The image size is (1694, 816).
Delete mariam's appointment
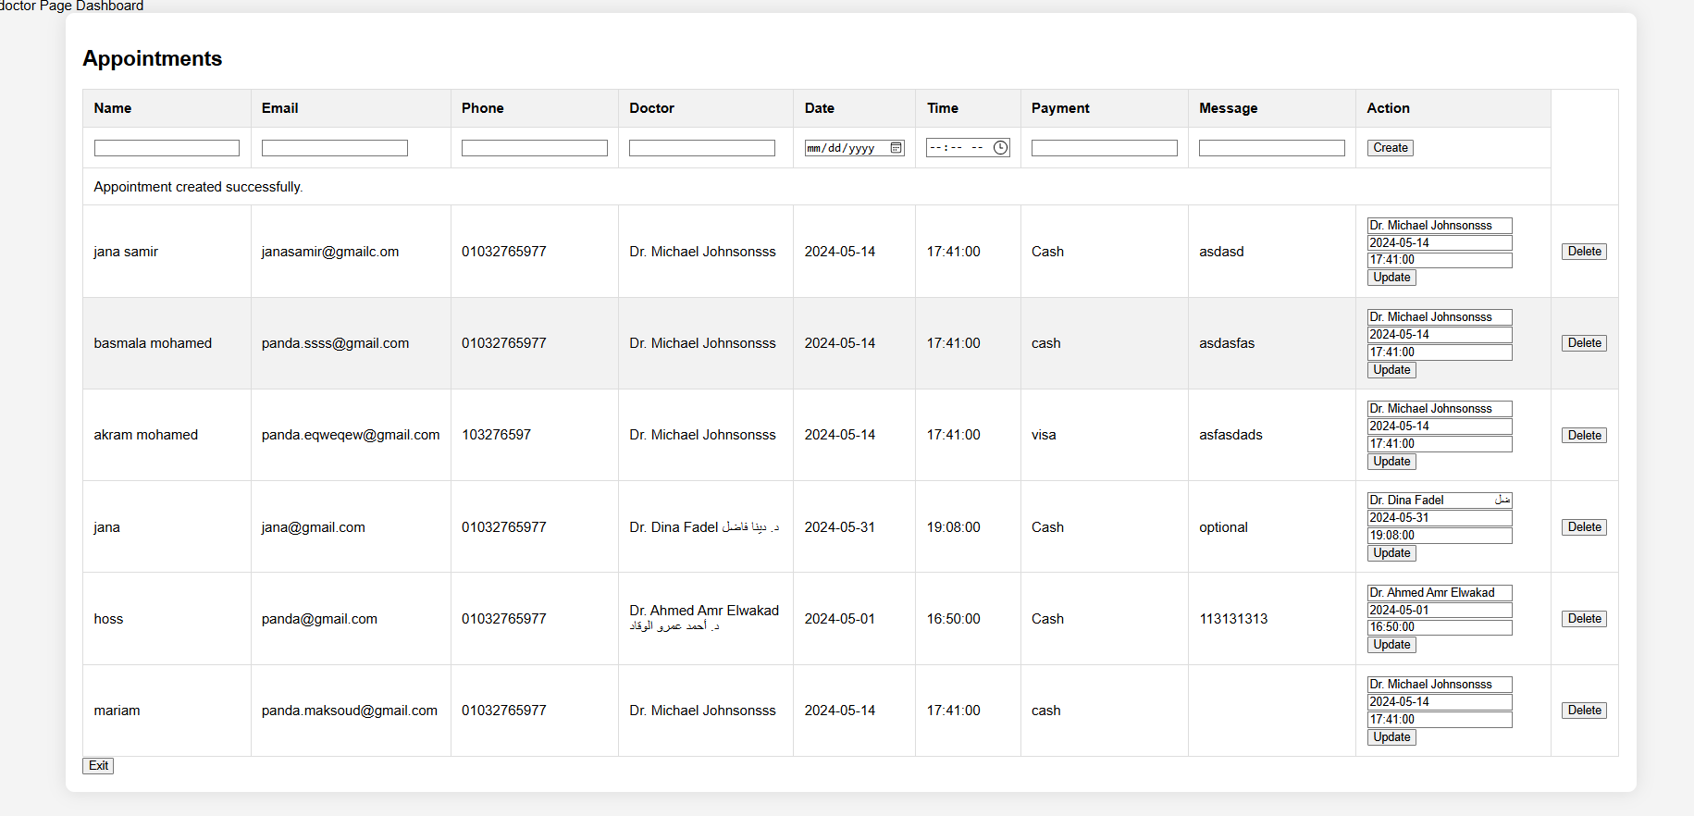coord(1584,711)
